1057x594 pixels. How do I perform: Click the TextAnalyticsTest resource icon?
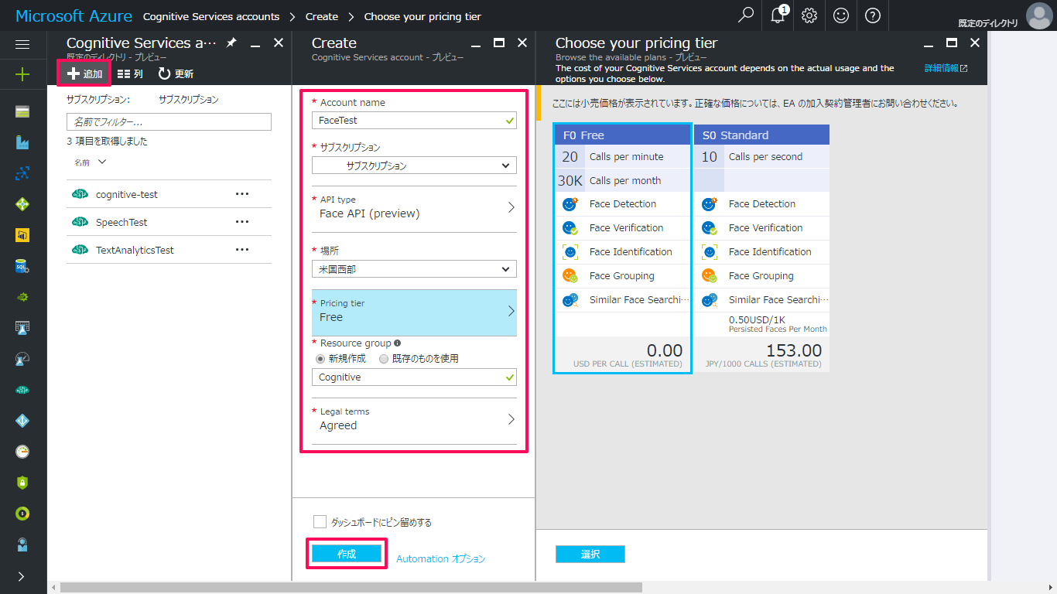tap(79, 250)
